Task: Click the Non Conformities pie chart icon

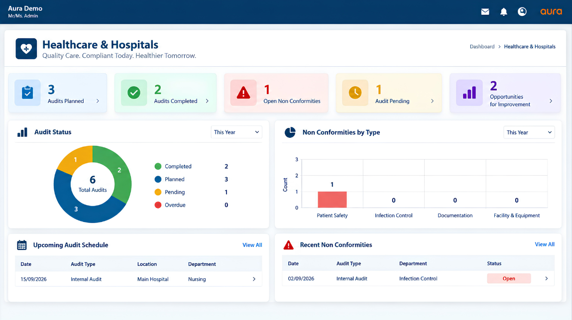Action: [290, 132]
